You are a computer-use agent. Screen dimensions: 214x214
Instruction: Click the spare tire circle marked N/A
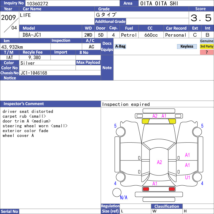pos(117,192)
